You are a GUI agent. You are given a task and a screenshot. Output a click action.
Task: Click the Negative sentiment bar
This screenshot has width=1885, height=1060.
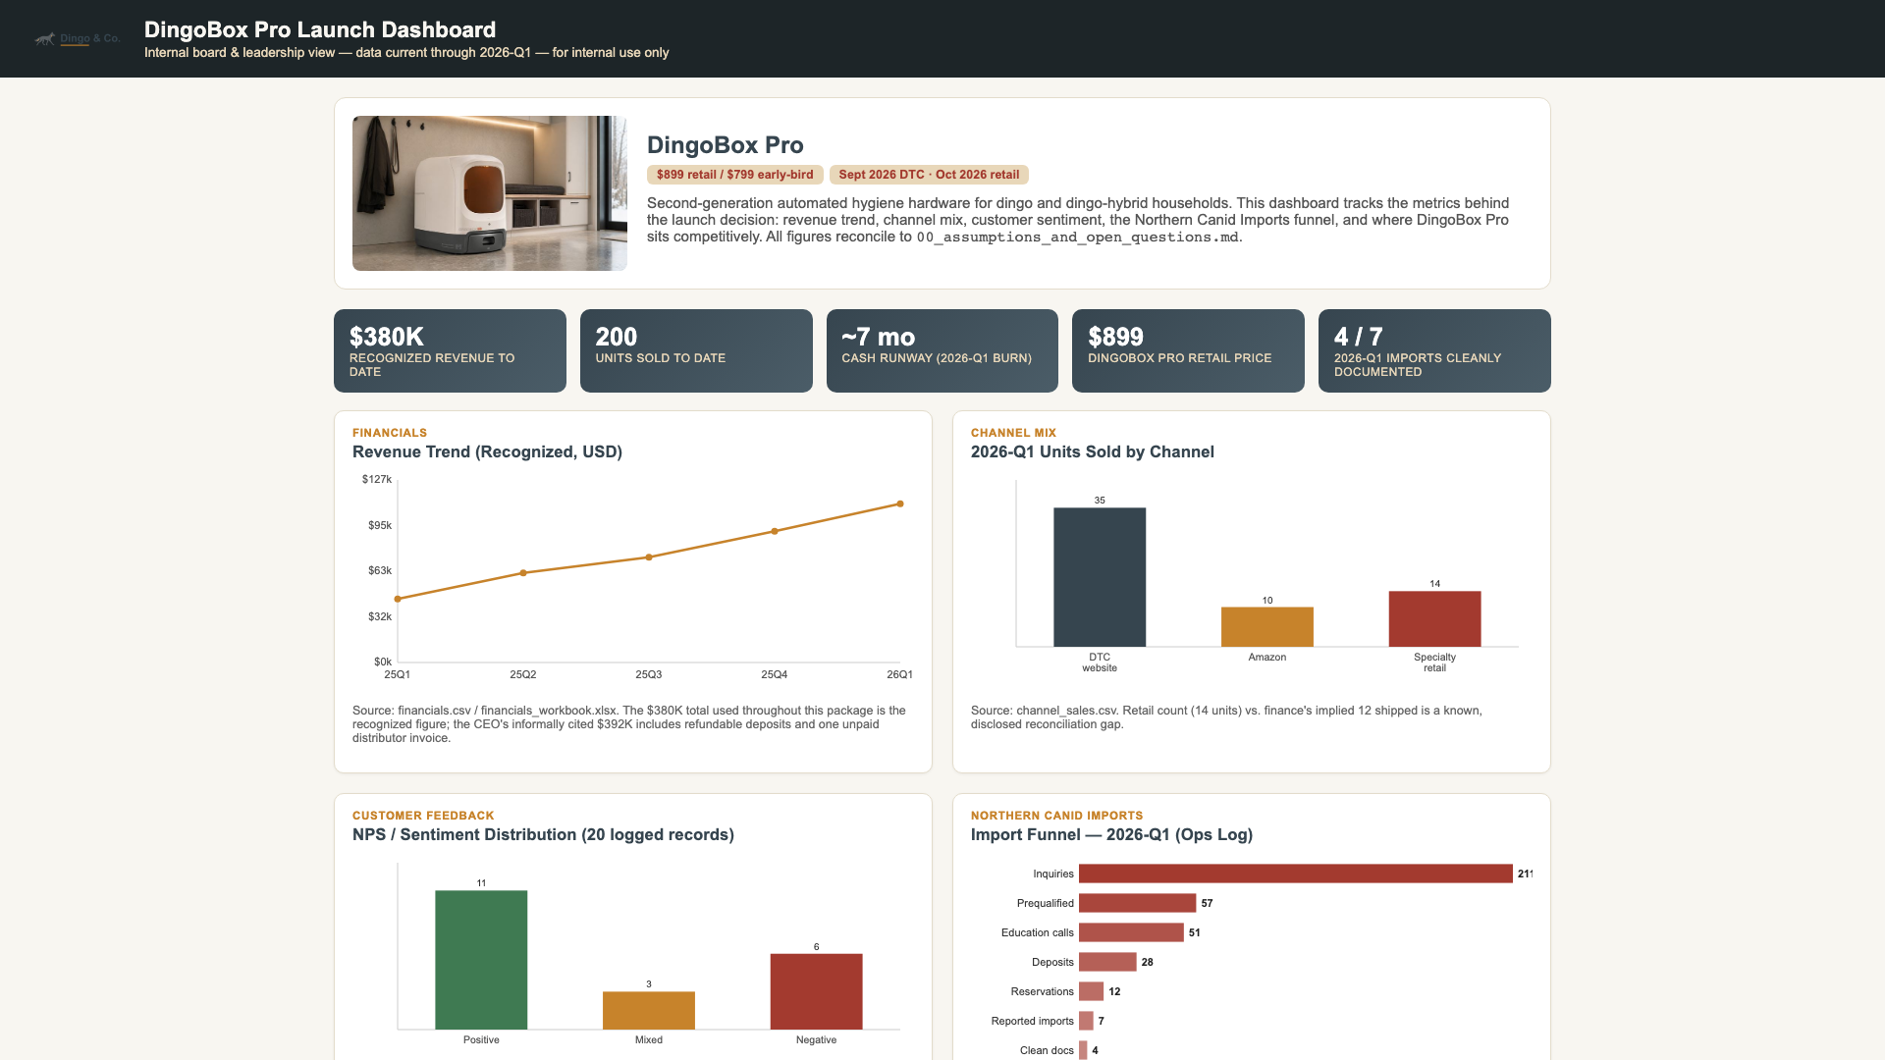coord(816,991)
